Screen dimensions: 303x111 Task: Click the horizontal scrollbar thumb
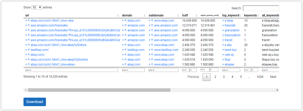tap(99, 90)
